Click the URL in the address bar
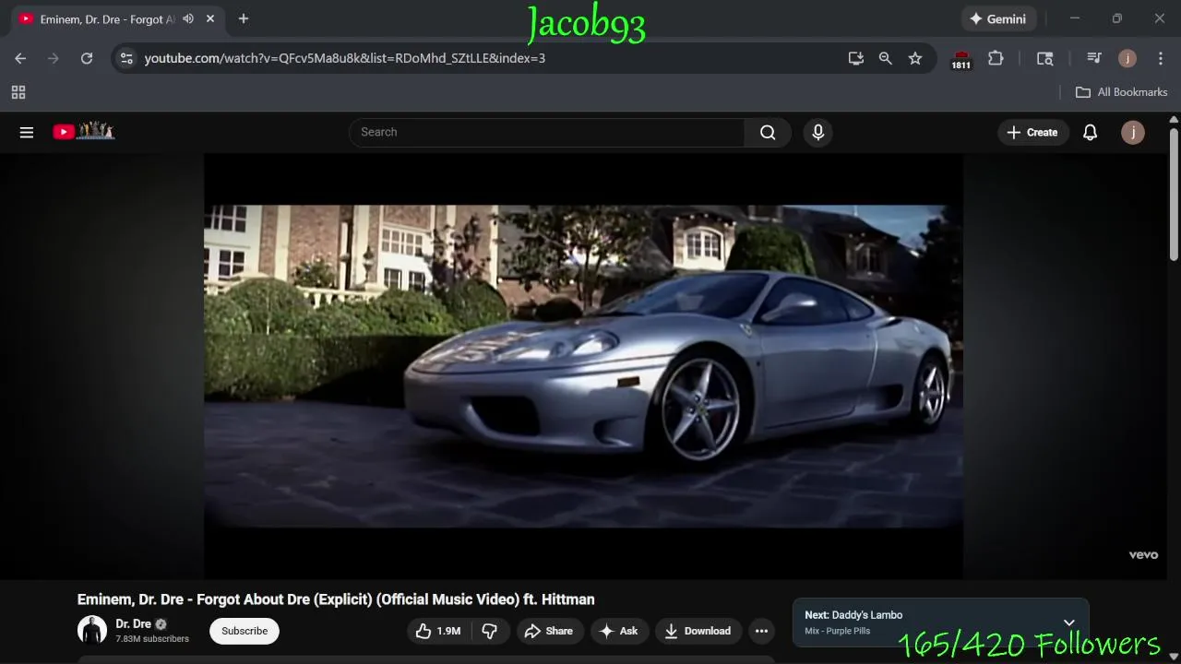The height and width of the screenshot is (664, 1181). [x=345, y=58]
